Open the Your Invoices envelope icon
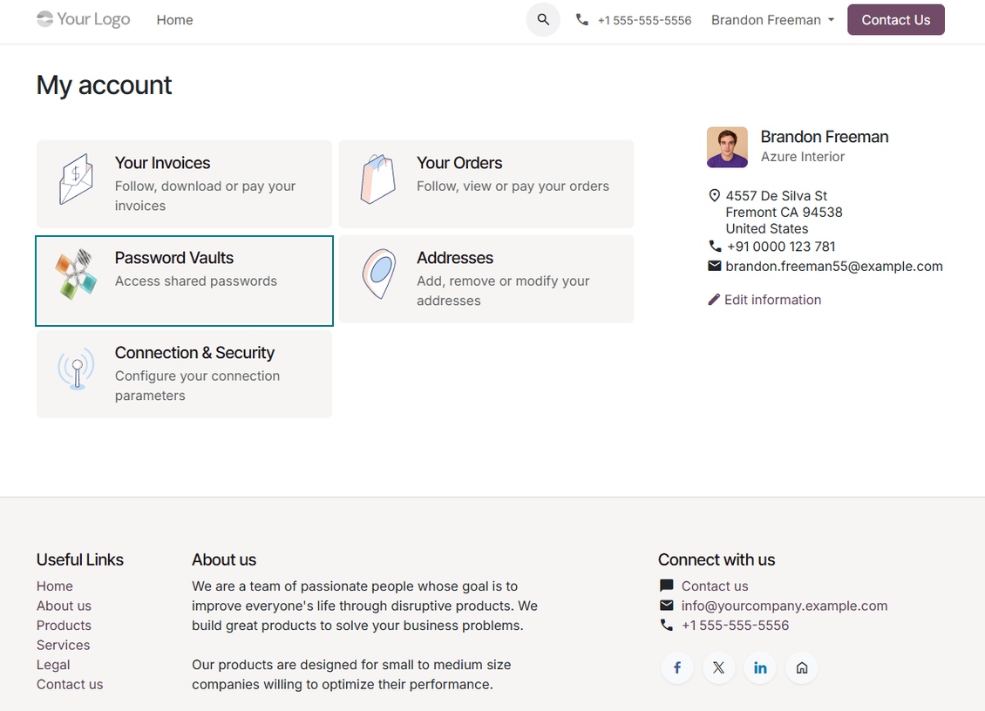 click(x=76, y=179)
